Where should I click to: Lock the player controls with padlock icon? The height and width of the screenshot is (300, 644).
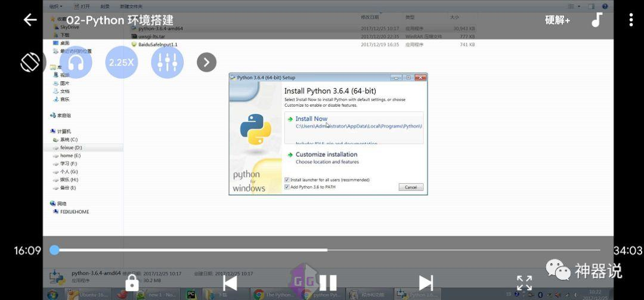[x=132, y=283]
